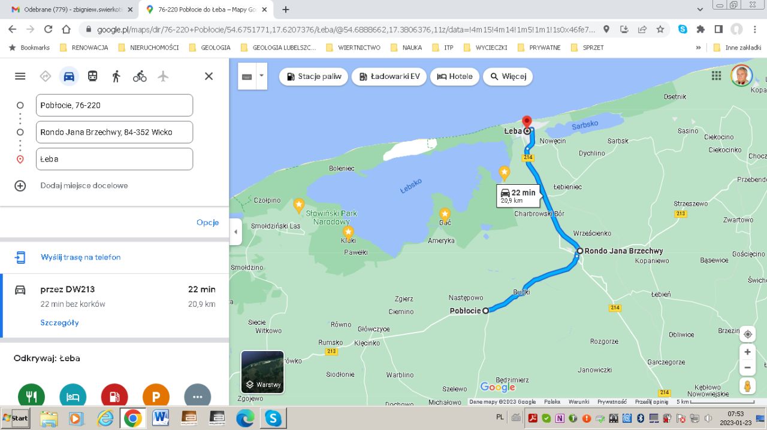
Task: Open the browser extensions puzzle icon
Action: (700, 29)
